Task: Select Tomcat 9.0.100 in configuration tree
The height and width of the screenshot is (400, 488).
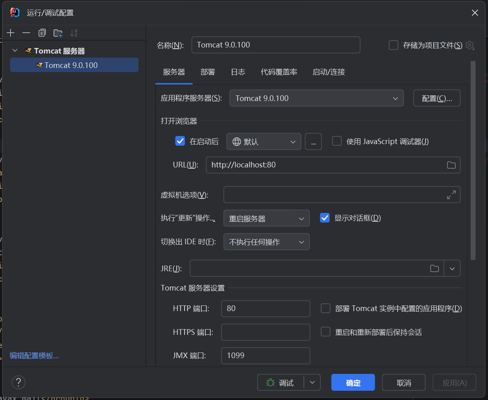Action: coord(74,65)
